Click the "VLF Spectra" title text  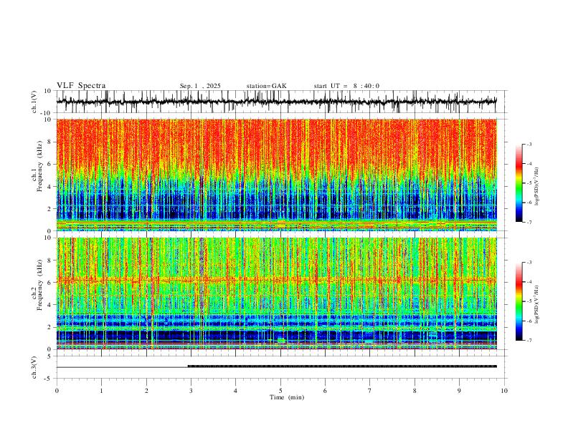[81, 86]
